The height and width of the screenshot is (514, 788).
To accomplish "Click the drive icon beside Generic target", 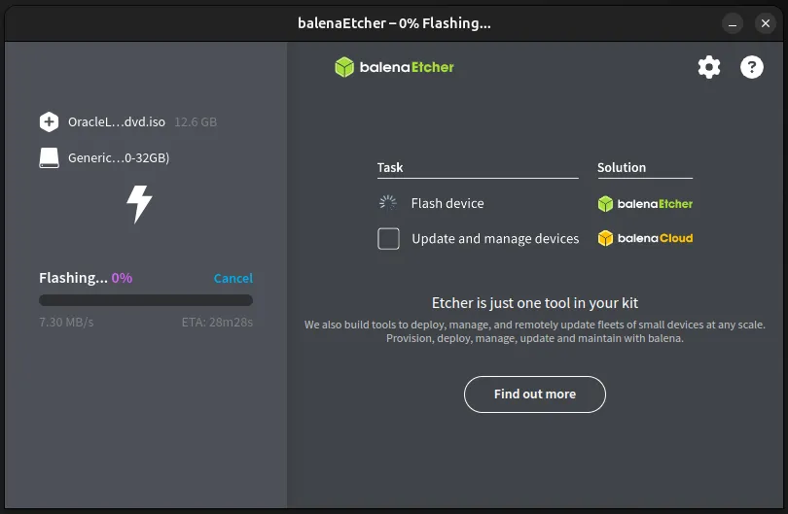I will pyautogui.click(x=49, y=157).
